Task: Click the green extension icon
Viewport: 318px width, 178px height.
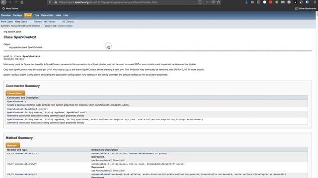Action: [277, 2]
